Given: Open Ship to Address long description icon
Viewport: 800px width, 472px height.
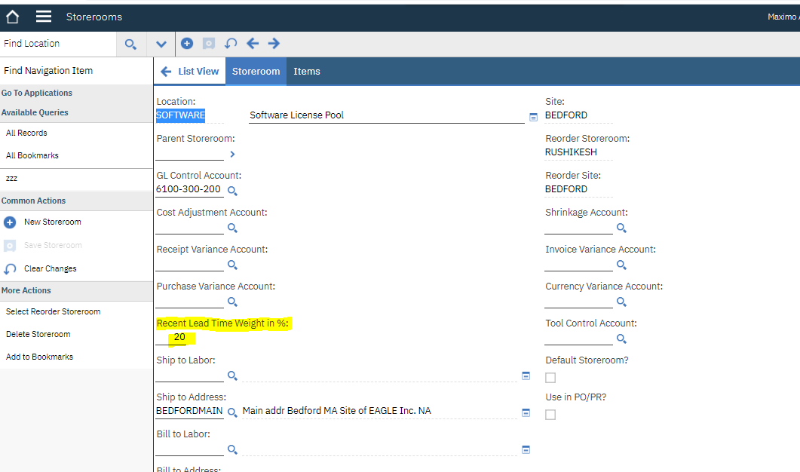Looking at the screenshot, I should coord(526,412).
